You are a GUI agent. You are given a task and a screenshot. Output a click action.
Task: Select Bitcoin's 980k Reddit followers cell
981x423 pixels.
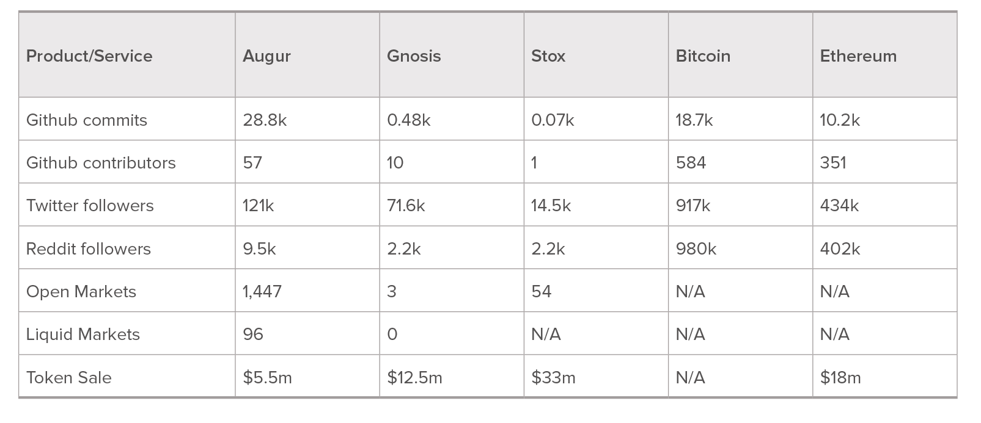tap(740, 248)
